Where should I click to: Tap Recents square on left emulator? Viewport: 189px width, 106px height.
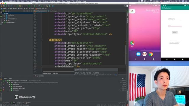154,59
